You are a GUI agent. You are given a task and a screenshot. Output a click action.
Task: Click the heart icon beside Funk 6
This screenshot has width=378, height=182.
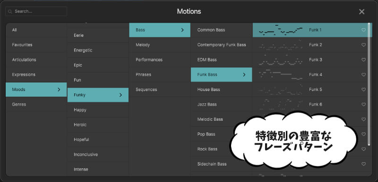coord(363,105)
